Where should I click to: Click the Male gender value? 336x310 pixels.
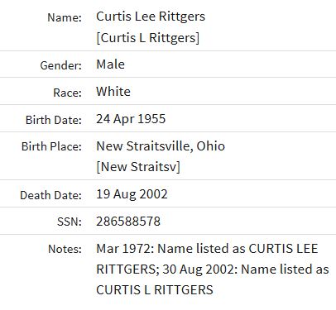tap(110, 64)
